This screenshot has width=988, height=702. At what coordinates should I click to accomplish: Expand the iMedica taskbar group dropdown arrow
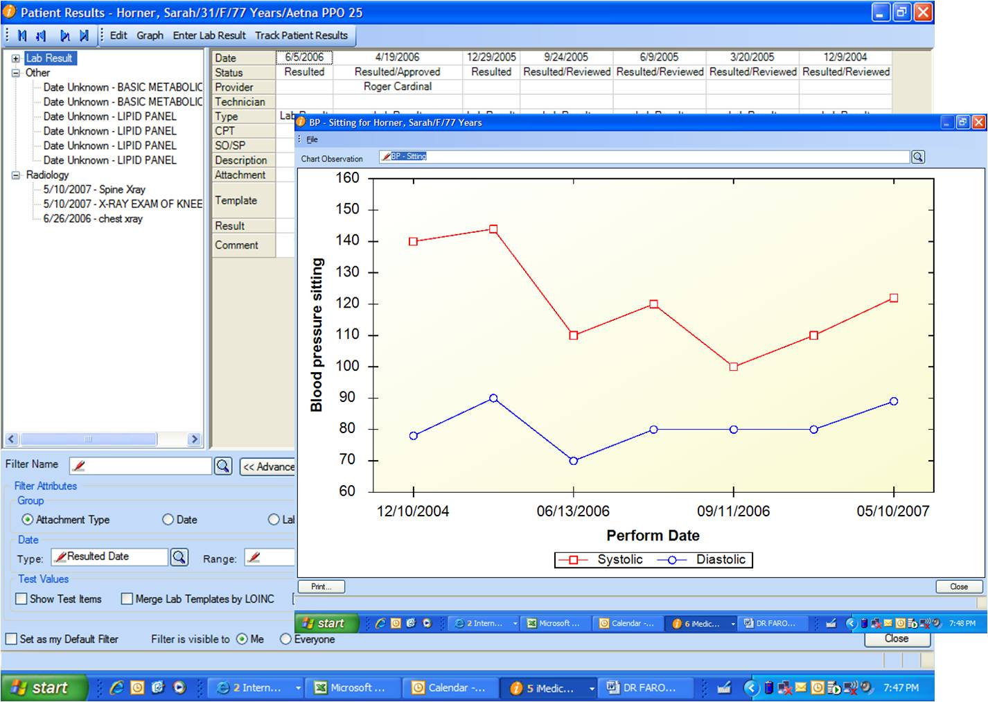click(592, 688)
